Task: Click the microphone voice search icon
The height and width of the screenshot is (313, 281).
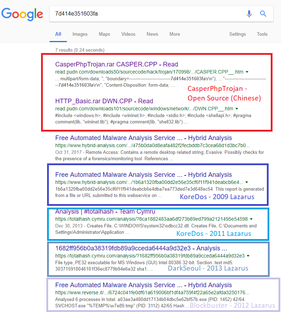Action: click(249, 14)
